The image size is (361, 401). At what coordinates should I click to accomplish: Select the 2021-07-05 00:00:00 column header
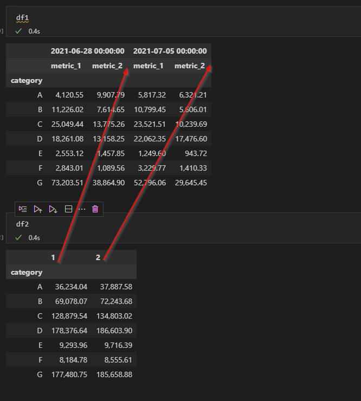pyautogui.click(x=170, y=51)
